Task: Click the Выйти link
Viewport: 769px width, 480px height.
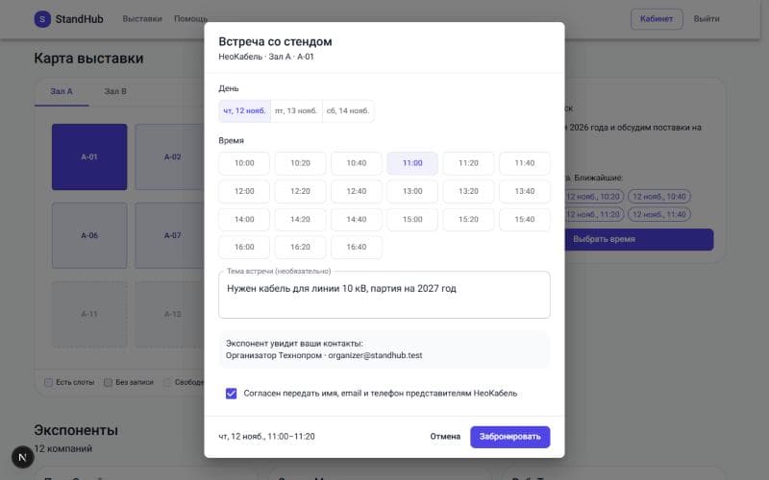Action: (707, 19)
